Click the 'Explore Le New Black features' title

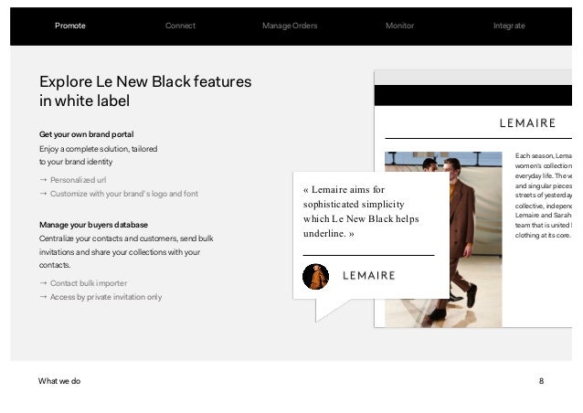pyautogui.click(x=145, y=91)
